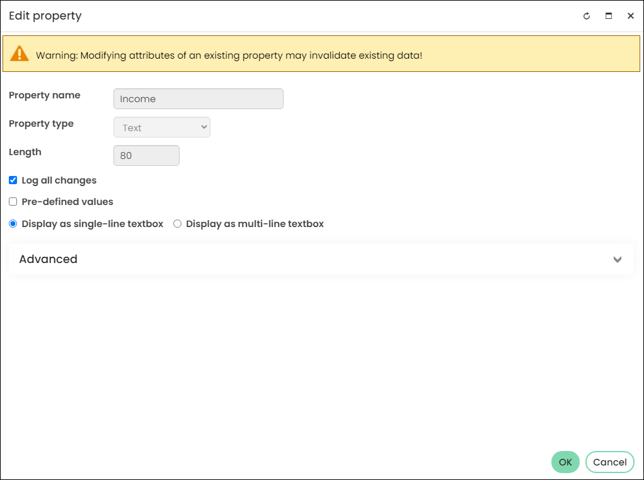Click the Advanced section heading
Viewport: 644px width, 480px height.
point(48,259)
